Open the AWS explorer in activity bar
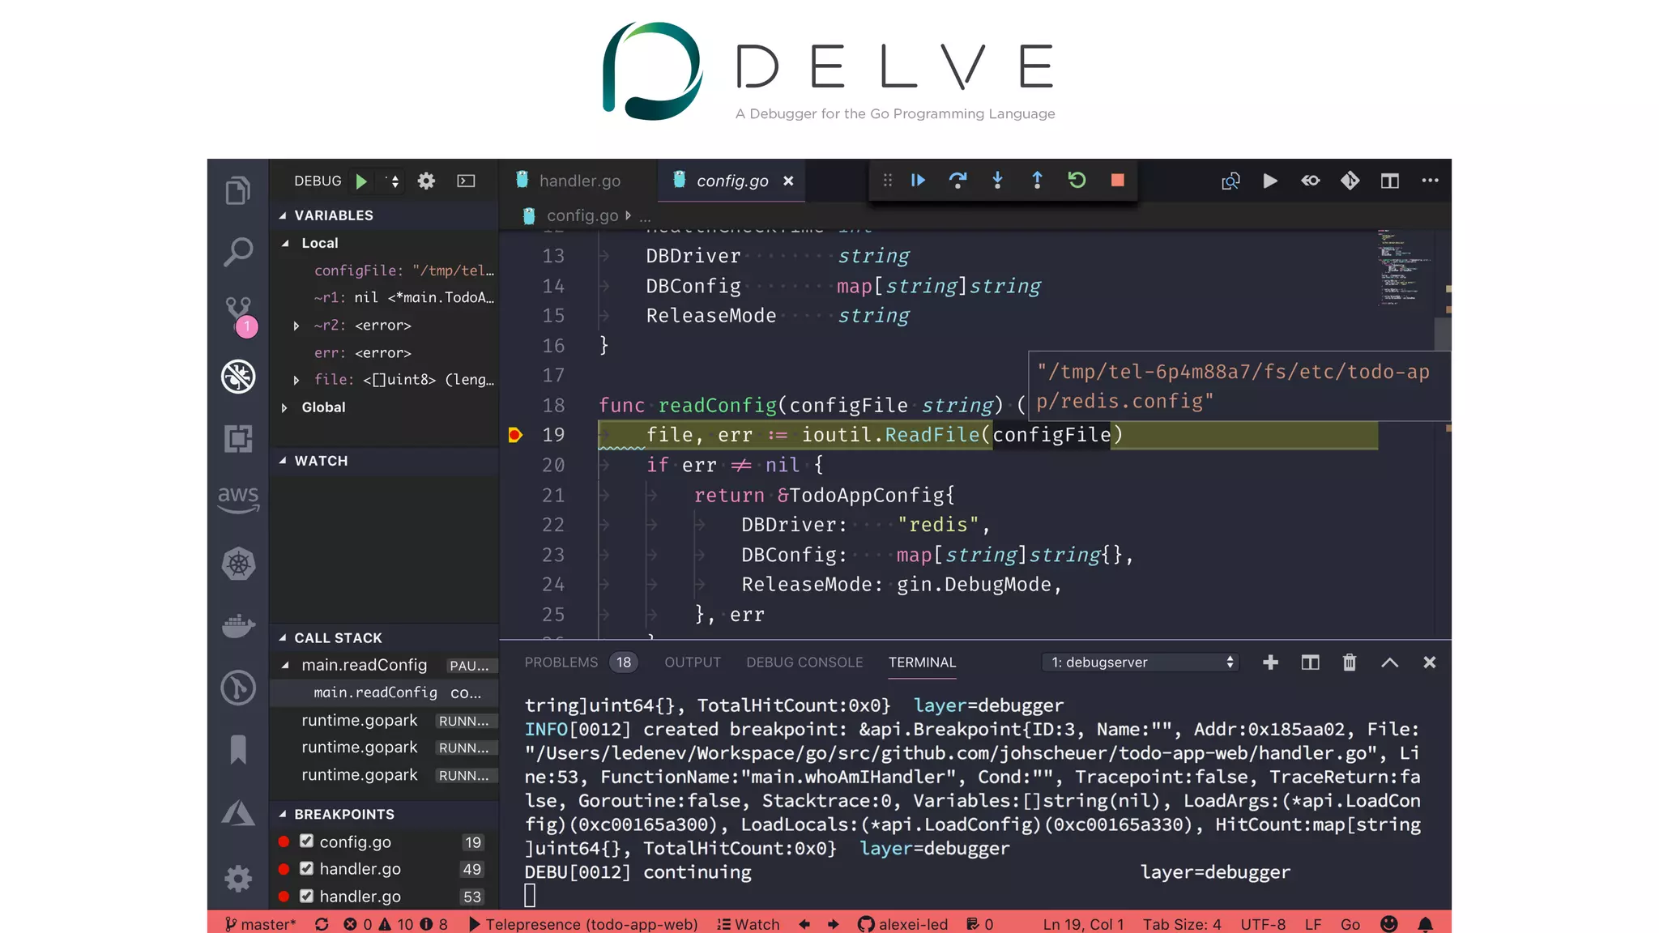This screenshot has width=1659, height=933. pyautogui.click(x=238, y=498)
